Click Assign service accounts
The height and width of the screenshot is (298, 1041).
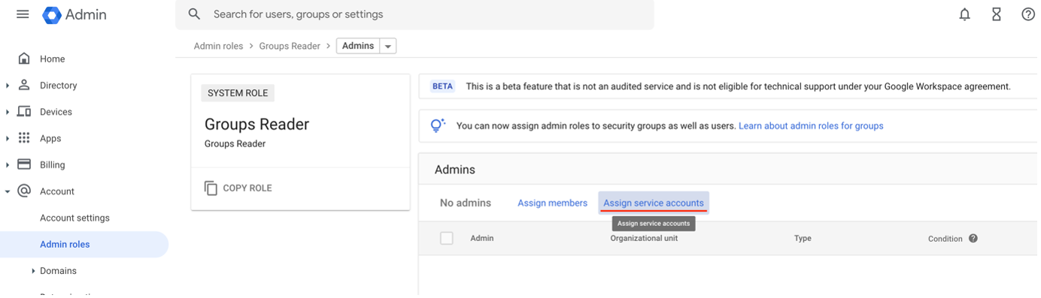pos(654,203)
